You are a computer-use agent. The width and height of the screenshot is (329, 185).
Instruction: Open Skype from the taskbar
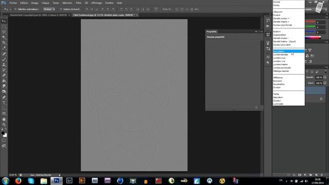(31, 180)
